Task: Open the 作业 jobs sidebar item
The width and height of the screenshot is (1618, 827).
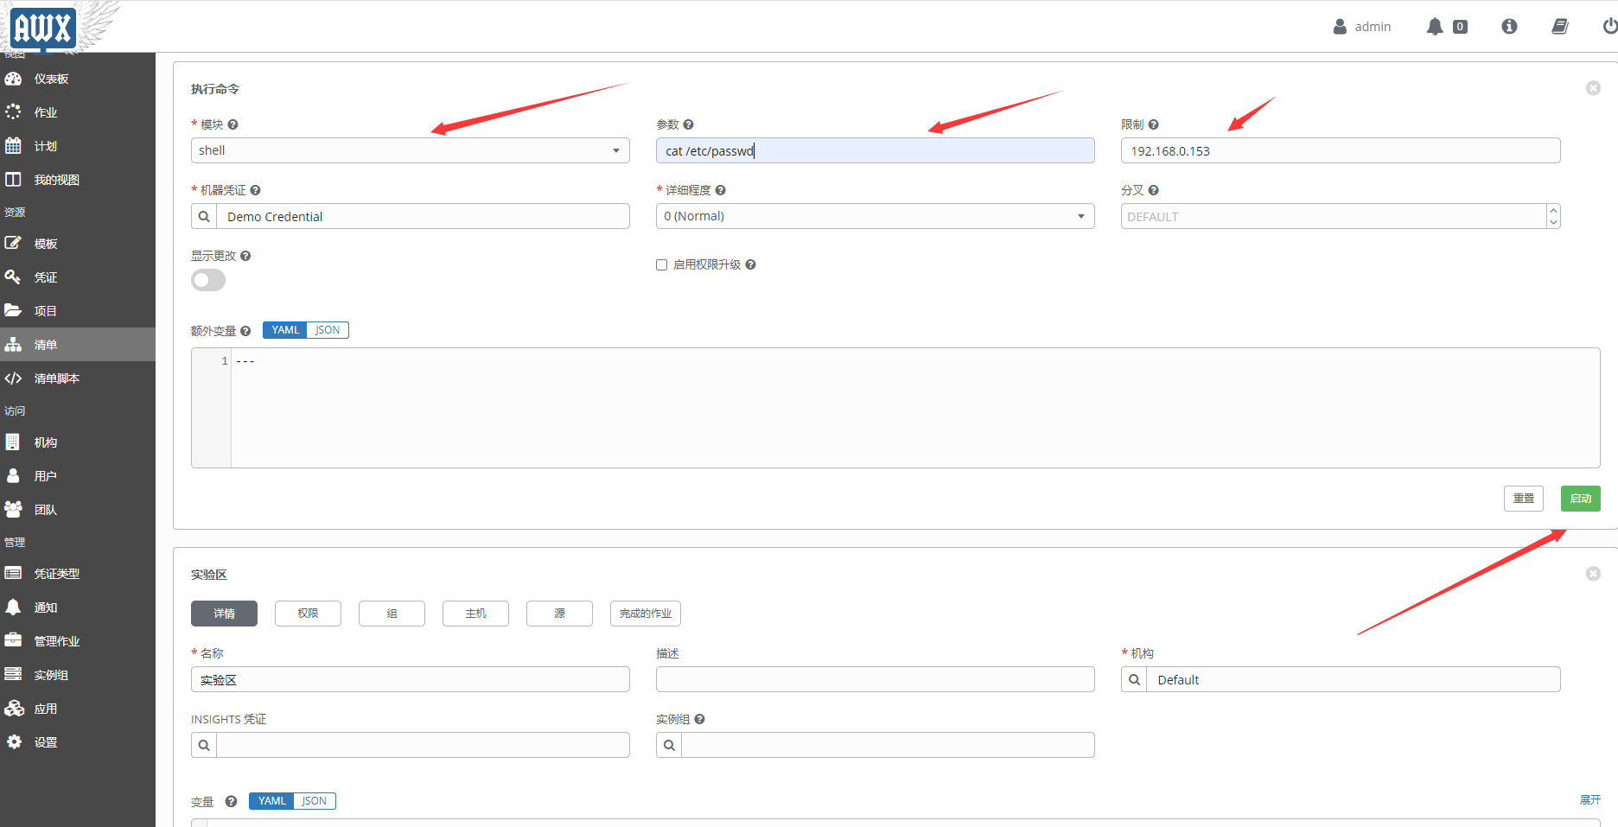Action: pyautogui.click(x=45, y=112)
